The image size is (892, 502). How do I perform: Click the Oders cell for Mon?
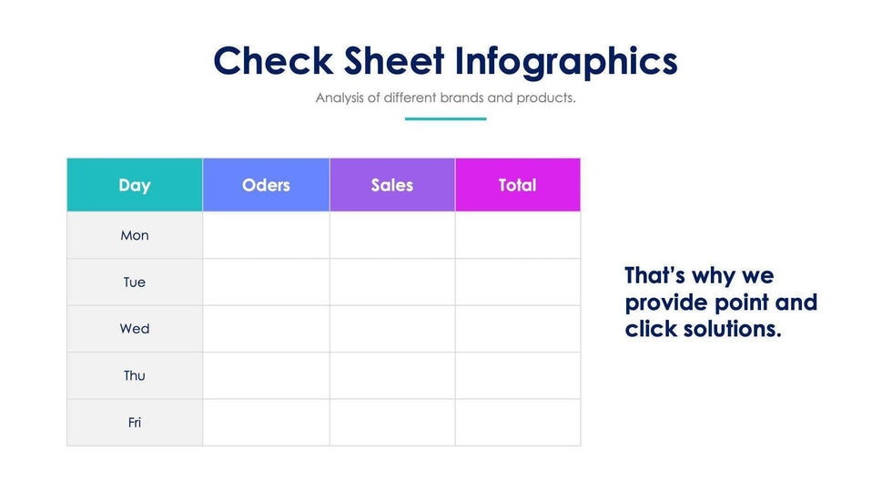tap(266, 235)
